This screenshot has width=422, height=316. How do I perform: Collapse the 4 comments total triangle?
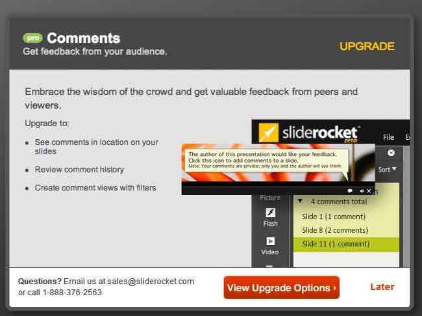point(300,201)
